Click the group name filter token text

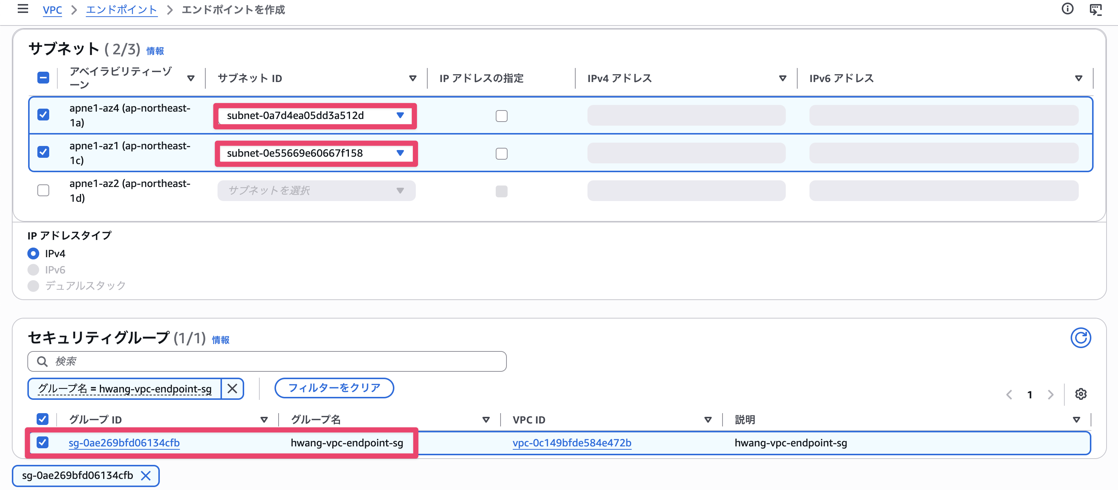coord(125,388)
